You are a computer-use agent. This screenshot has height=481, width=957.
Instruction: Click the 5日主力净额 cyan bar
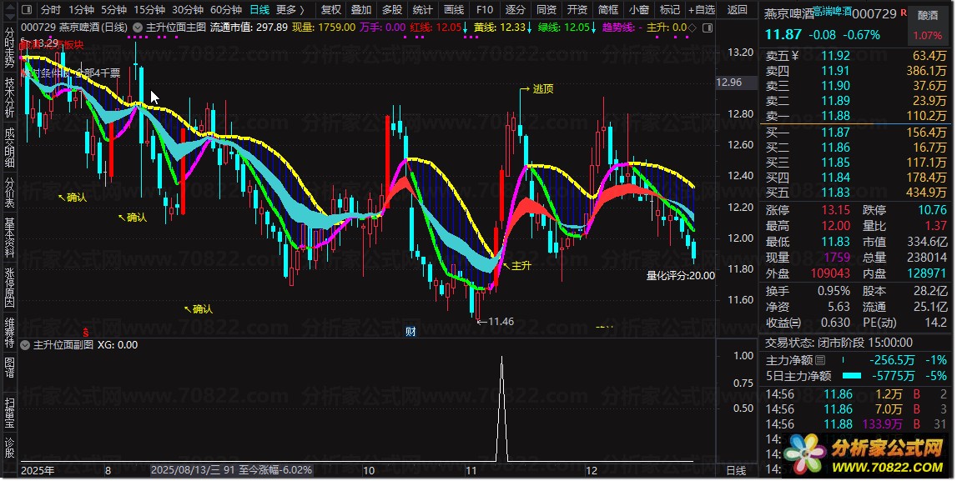pyautogui.click(x=852, y=376)
